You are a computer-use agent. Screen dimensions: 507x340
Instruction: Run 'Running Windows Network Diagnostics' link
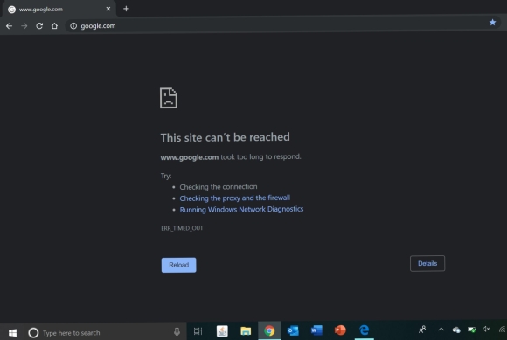click(x=241, y=209)
